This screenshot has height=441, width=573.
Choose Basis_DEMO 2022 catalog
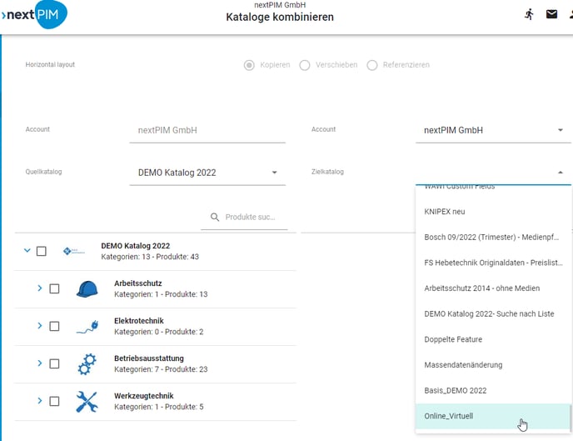(x=493, y=391)
